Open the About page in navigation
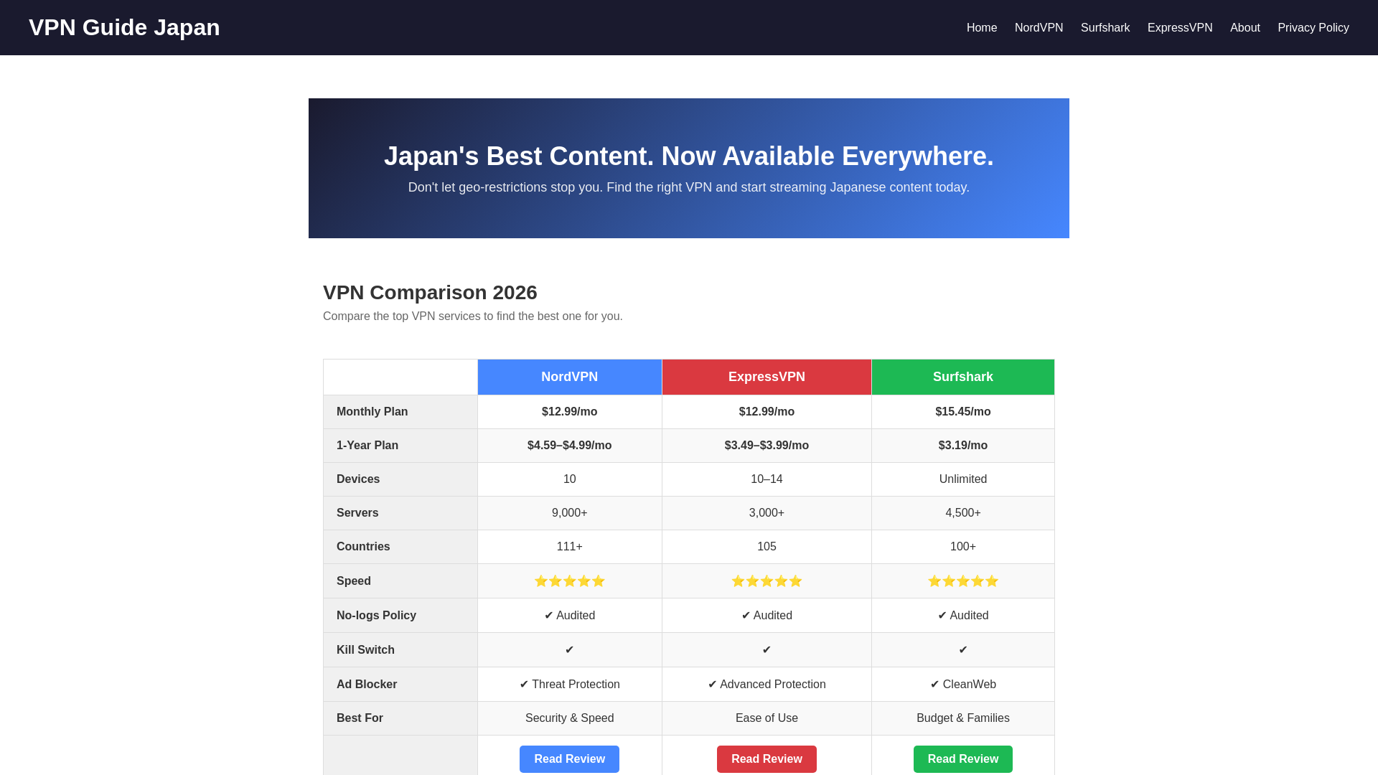 1245,28
